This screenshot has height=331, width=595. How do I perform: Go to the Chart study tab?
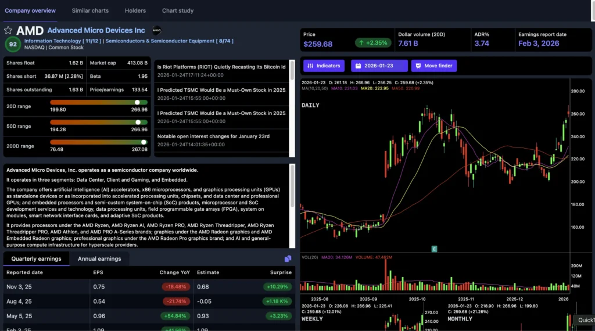pos(178,10)
